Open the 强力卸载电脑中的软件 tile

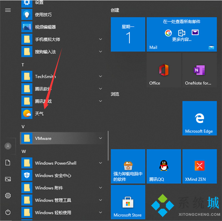(x=128, y=166)
